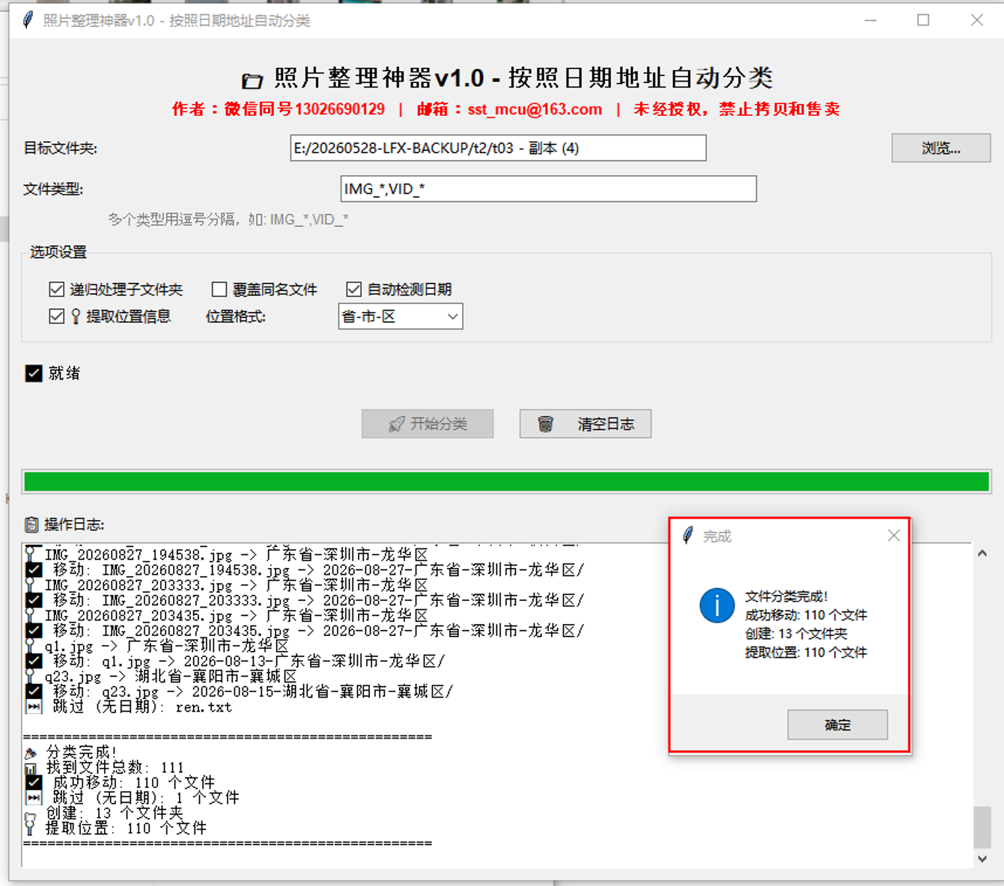Toggle 递归处理子文件夹 checkbox
Screen dimensions: 1004x886
(x=56, y=289)
